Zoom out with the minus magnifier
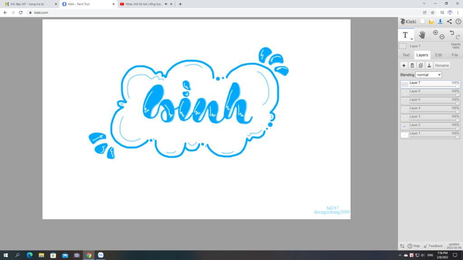Viewport: 463px width, 260px height. [442, 37]
